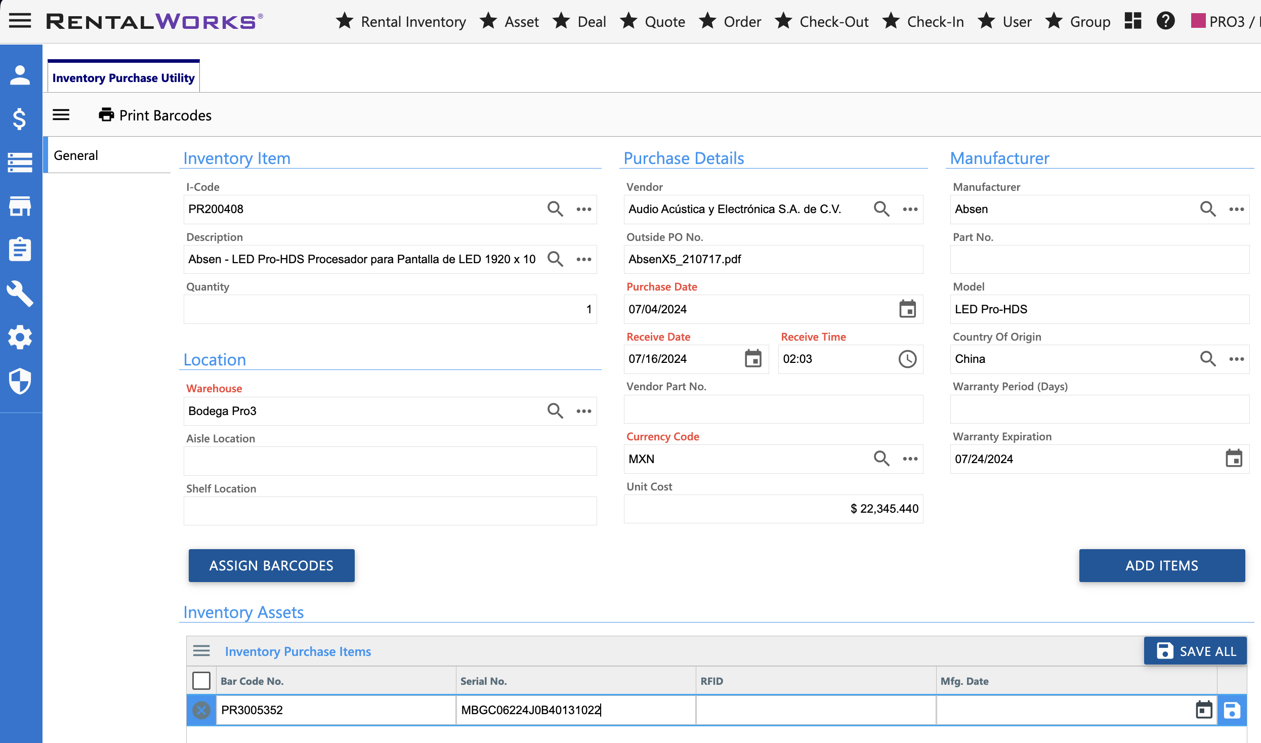Click the Outside PO No. field
1261x743 pixels.
[773, 259]
